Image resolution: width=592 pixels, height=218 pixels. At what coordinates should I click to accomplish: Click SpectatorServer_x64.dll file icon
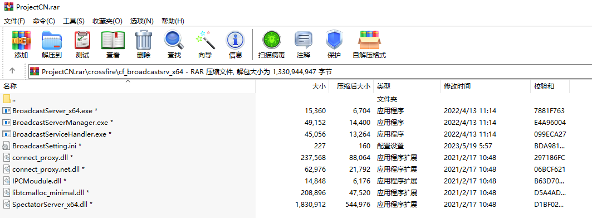[7, 205]
